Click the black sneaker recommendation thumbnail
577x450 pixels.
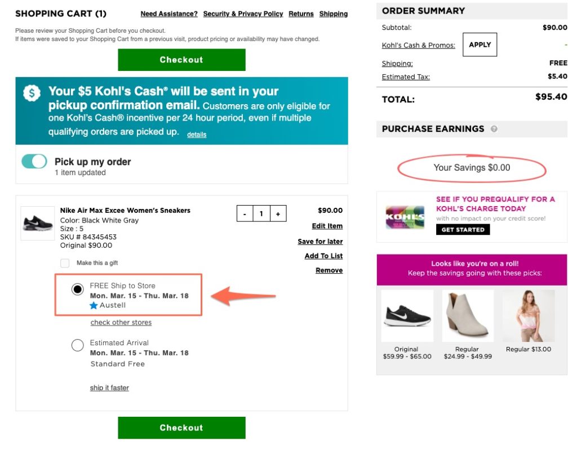pyautogui.click(x=407, y=316)
